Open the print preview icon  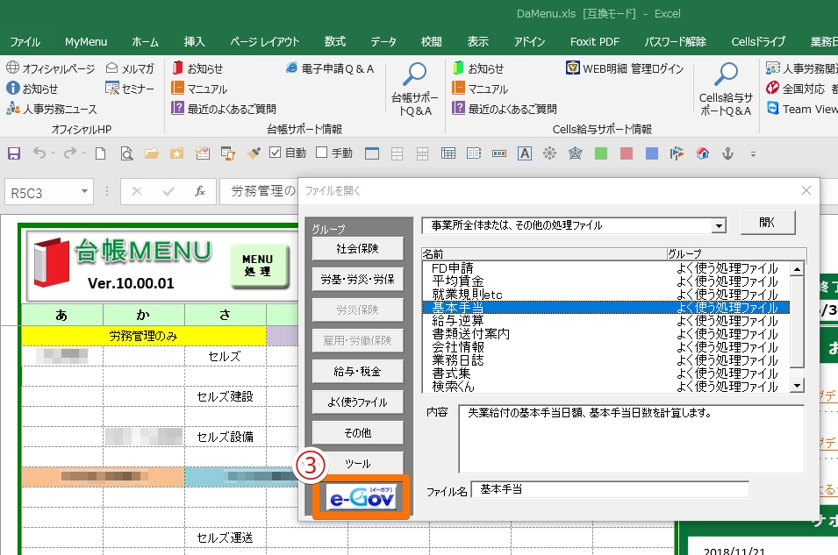(x=126, y=153)
